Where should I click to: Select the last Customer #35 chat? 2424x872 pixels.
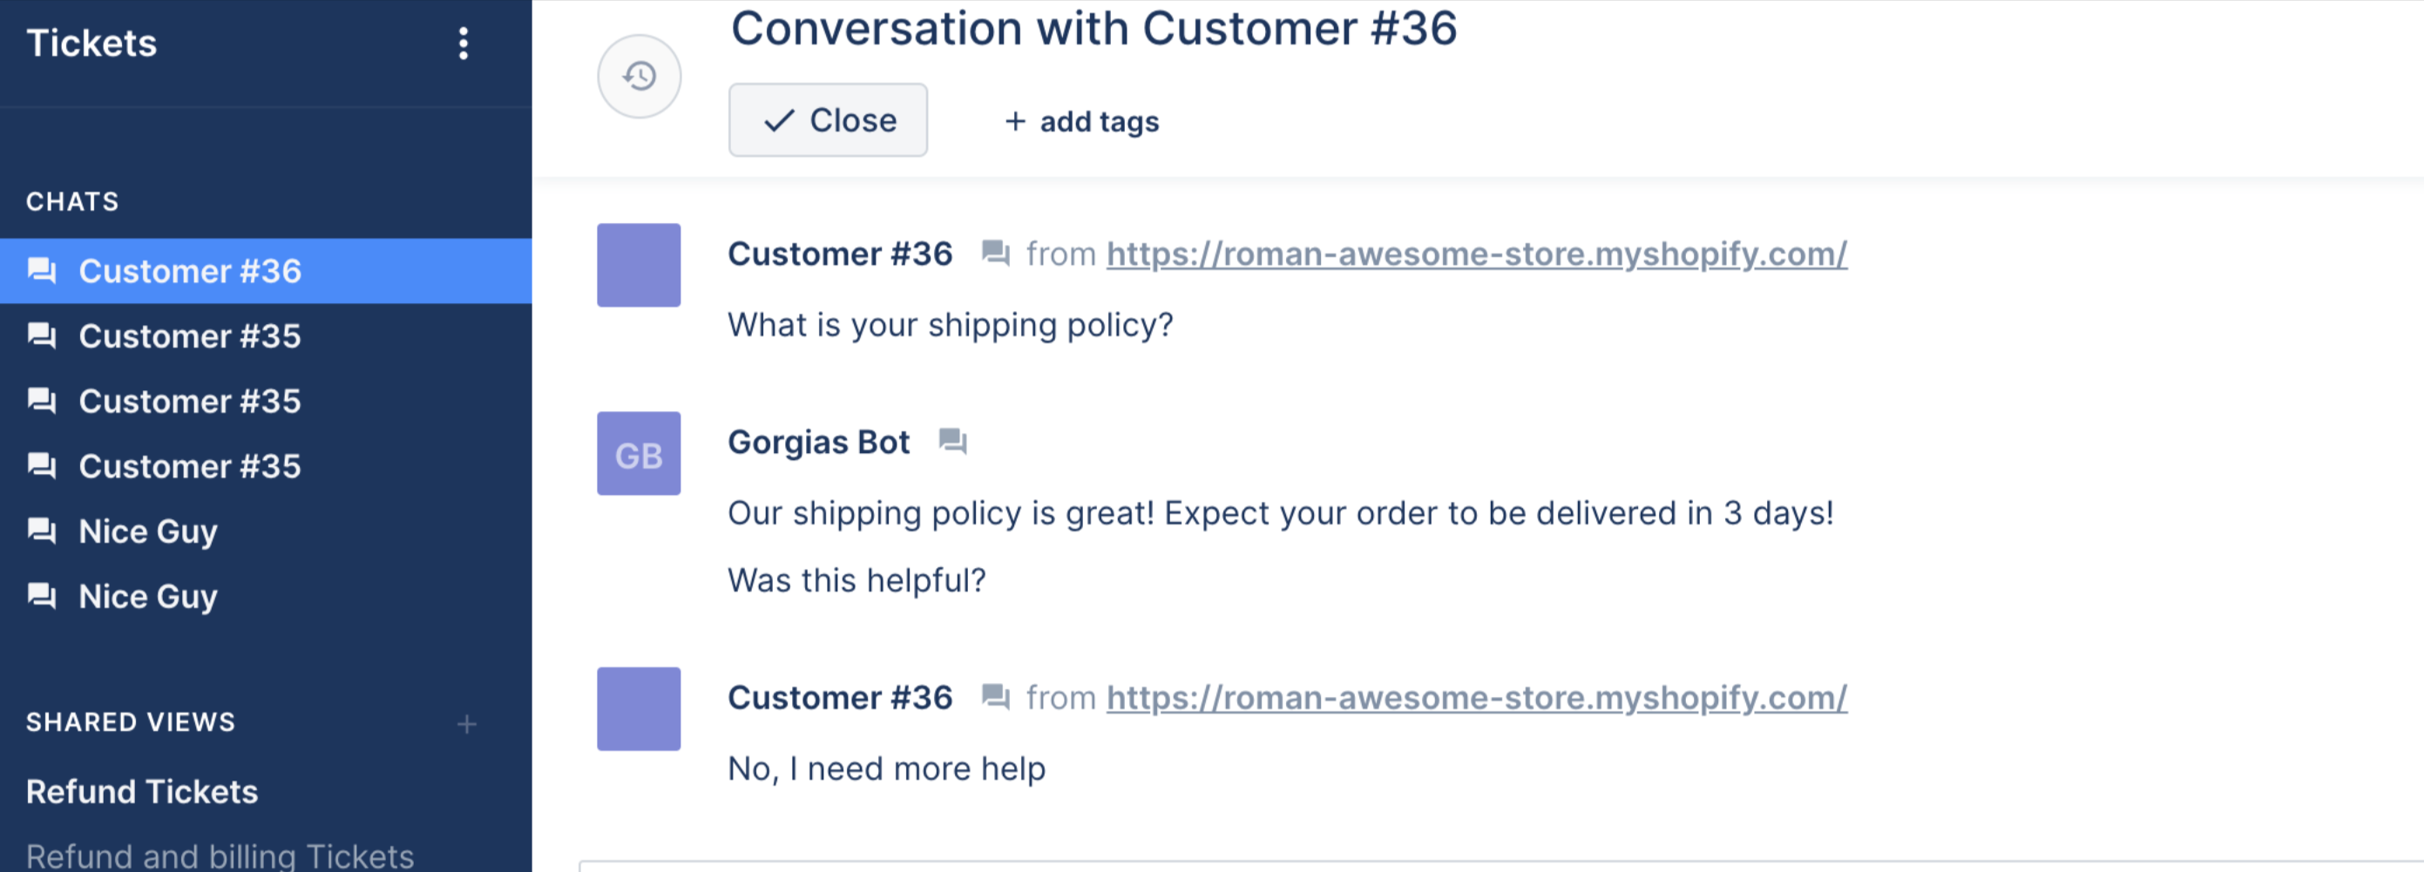(x=266, y=466)
